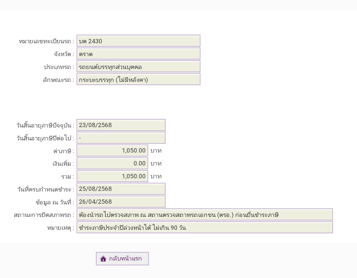The width and height of the screenshot is (357, 278).
Task: Click current tax expiry date 23/08/2568
Action: [121, 125]
